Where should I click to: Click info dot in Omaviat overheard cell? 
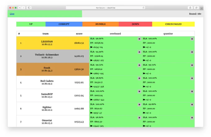(139, 118)
